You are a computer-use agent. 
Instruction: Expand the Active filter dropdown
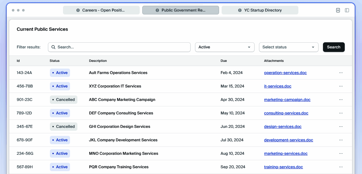(224, 47)
